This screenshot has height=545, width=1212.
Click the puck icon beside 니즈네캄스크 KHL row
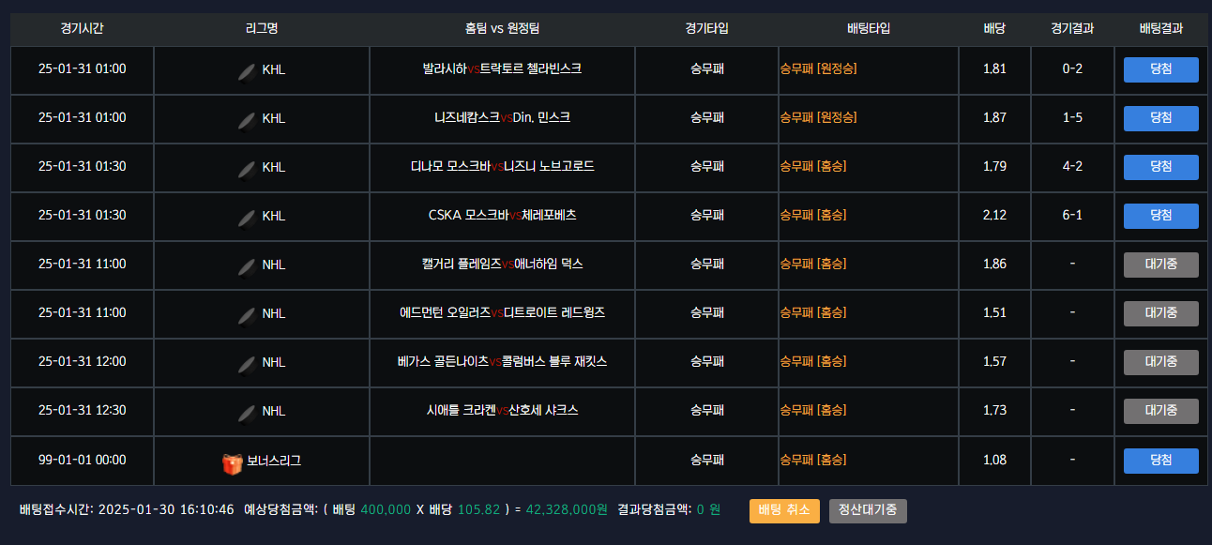click(x=247, y=120)
